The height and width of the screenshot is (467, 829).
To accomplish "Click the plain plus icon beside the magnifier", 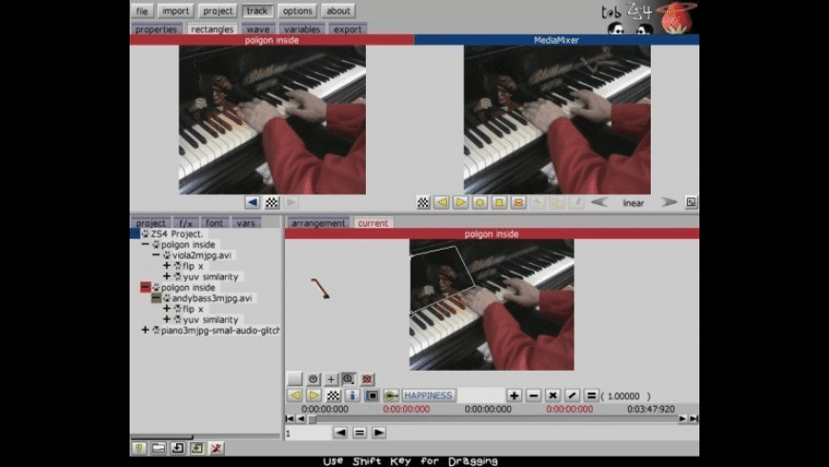I will tap(331, 378).
